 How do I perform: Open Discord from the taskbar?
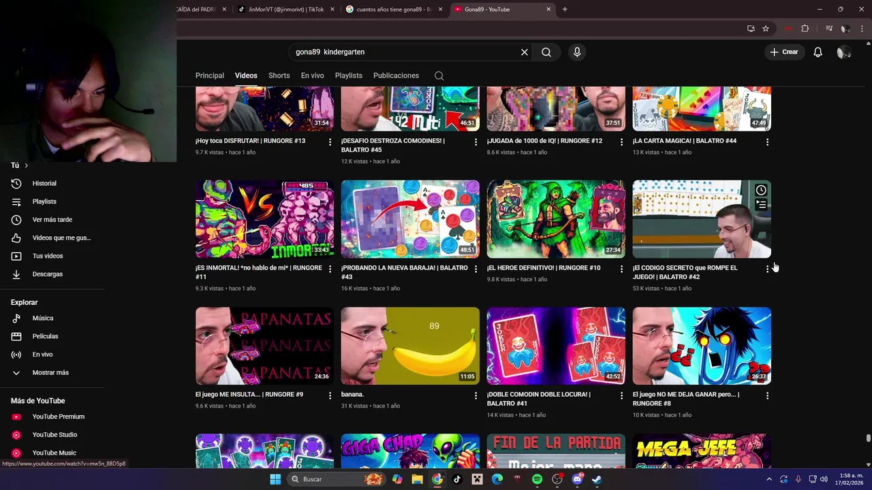pos(577,479)
